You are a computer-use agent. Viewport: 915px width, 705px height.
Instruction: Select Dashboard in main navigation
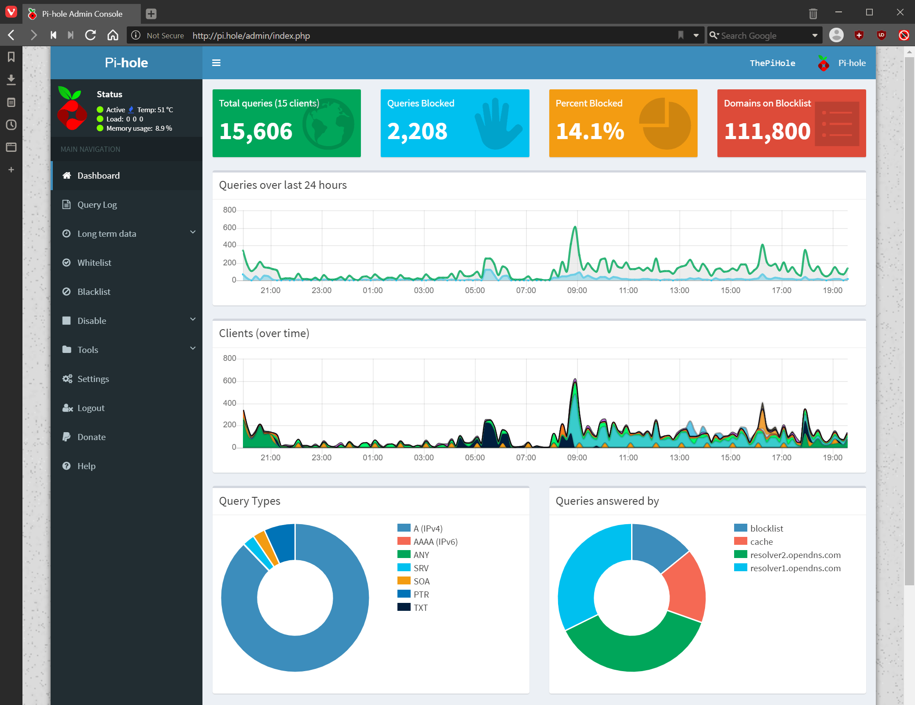point(98,175)
